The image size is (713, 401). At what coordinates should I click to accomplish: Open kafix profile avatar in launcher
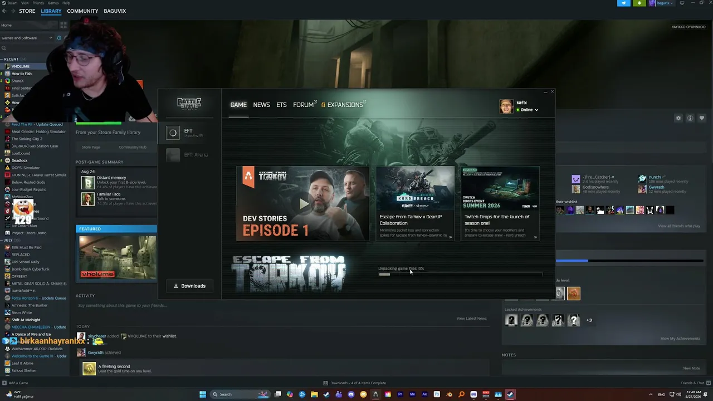506,106
